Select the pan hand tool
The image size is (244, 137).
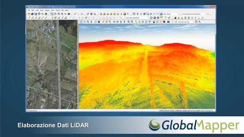click(x=55, y=14)
